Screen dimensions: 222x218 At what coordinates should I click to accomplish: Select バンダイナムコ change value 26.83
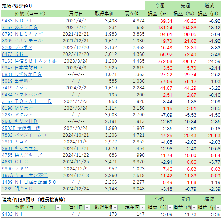coord(214,135)
